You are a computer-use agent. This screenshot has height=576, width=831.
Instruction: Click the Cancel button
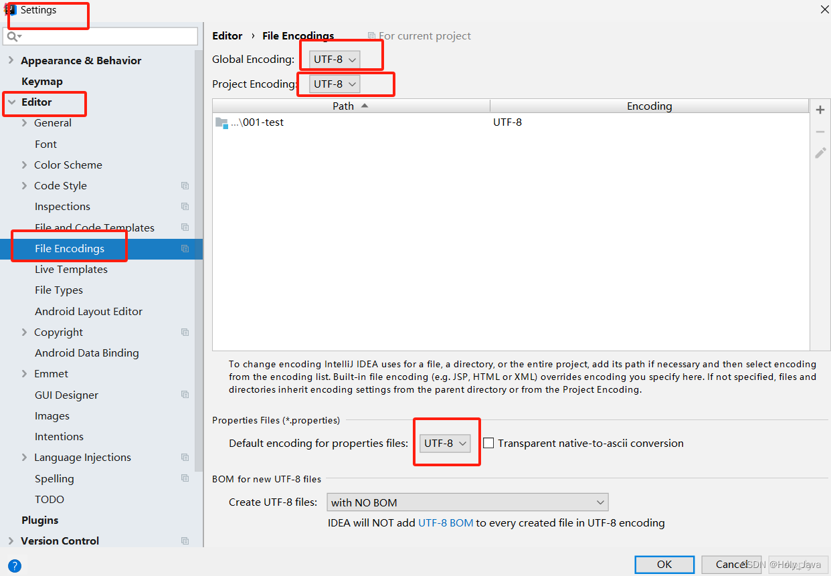[732, 565]
